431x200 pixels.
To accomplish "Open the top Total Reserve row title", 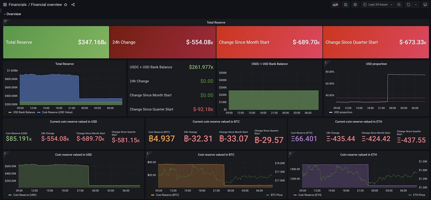I will point(216,23).
